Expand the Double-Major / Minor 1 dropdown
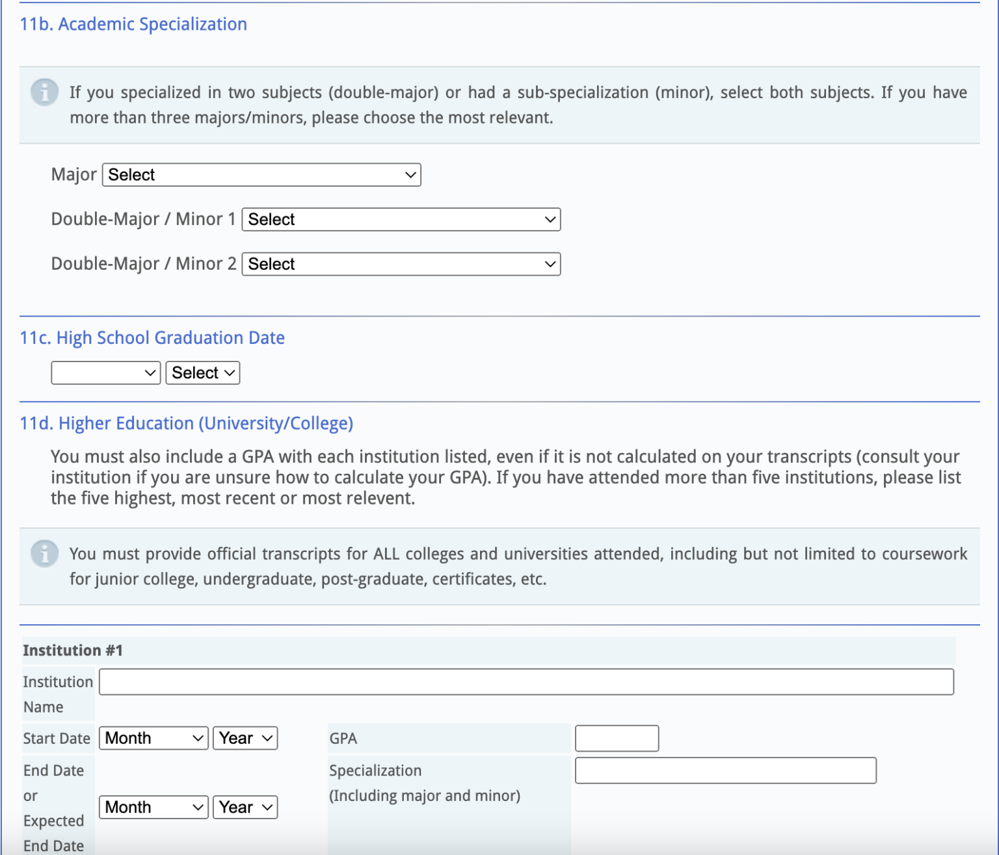 click(x=401, y=220)
